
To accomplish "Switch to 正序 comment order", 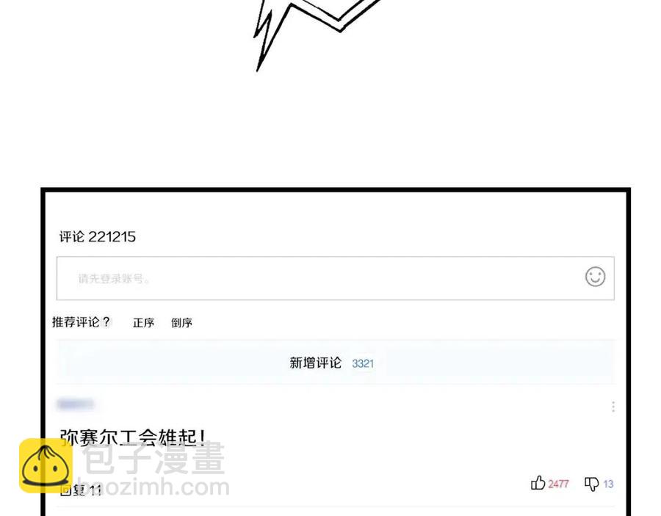I will 143,323.
